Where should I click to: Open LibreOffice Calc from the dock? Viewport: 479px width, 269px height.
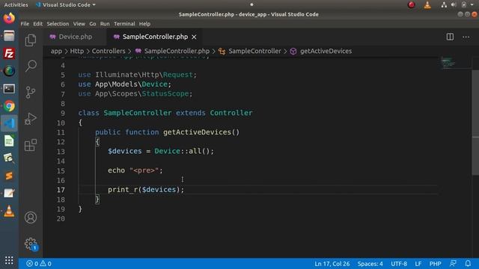9,141
